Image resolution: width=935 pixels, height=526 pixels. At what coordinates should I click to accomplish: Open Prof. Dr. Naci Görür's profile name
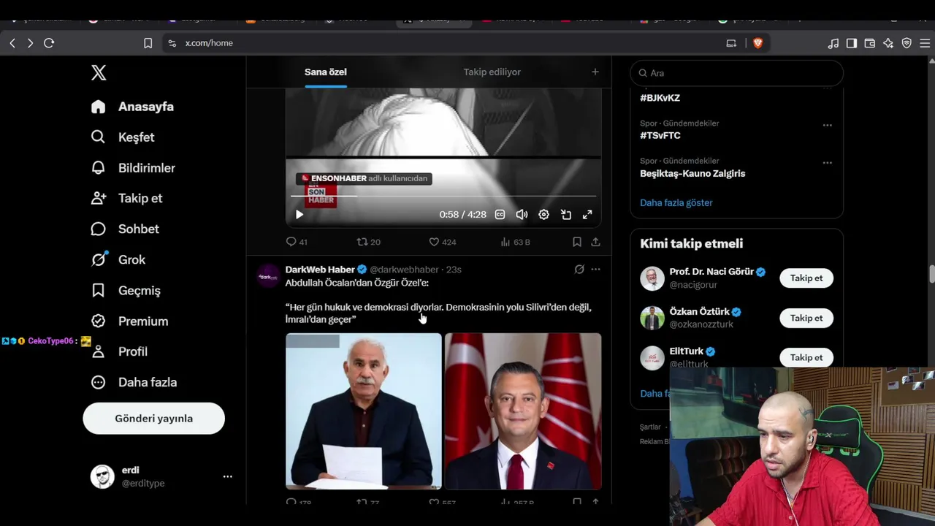[x=711, y=272]
